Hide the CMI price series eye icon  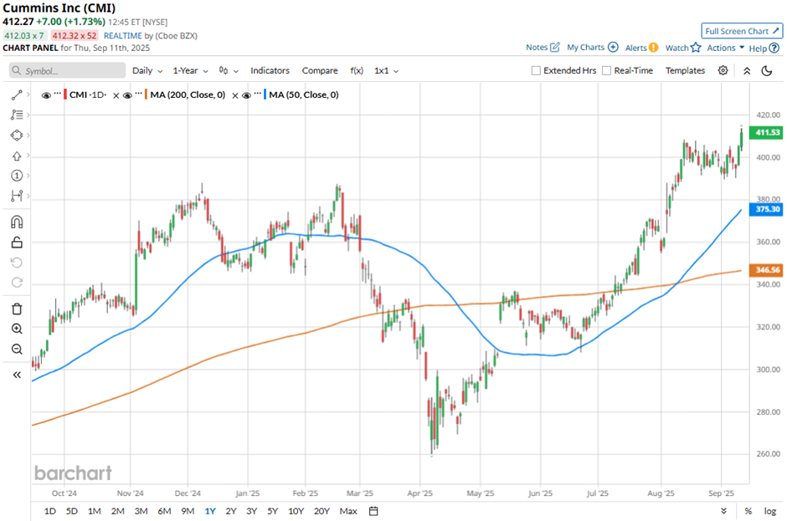pos(46,95)
